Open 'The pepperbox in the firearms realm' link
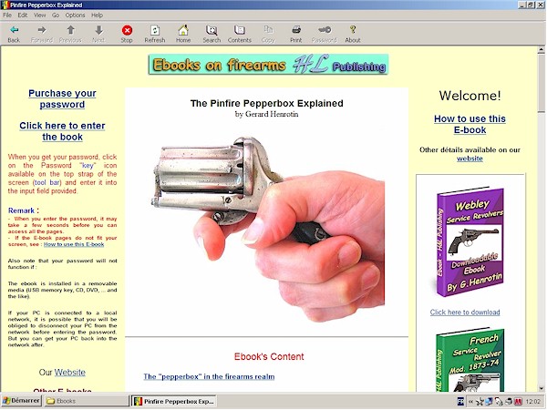 (209, 376)
